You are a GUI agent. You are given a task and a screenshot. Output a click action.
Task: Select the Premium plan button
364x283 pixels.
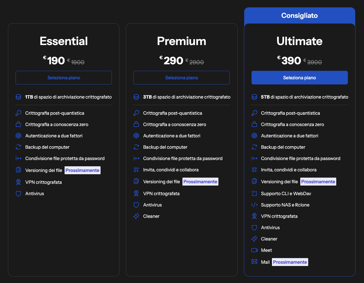(182, 78)
